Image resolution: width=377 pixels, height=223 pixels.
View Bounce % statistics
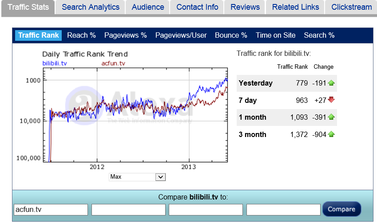click(231, 35)
